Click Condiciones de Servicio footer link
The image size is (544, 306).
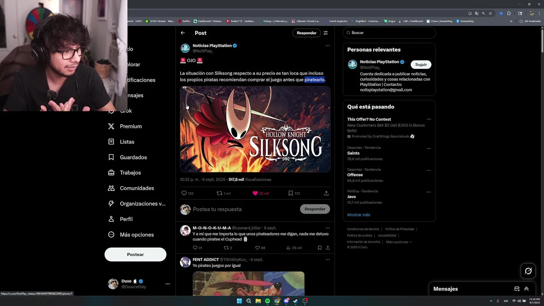[363, 229]
